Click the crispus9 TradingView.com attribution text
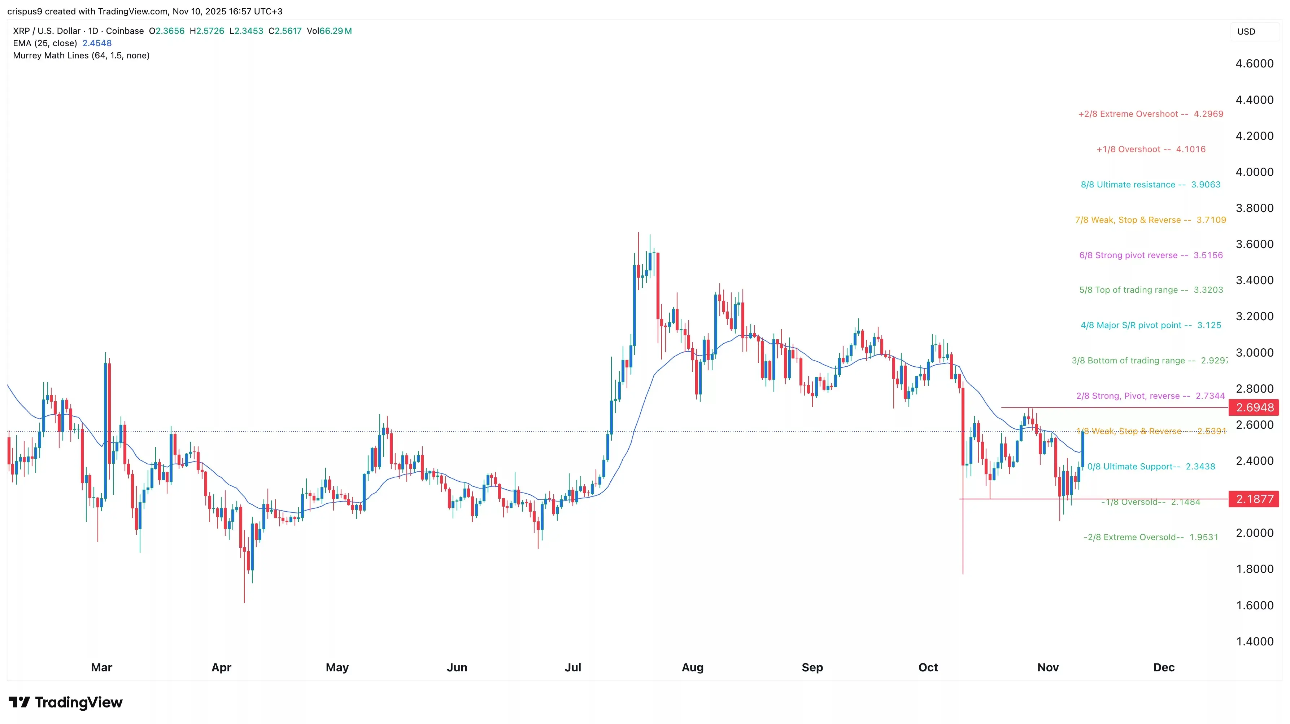 (x=145, y=11)
